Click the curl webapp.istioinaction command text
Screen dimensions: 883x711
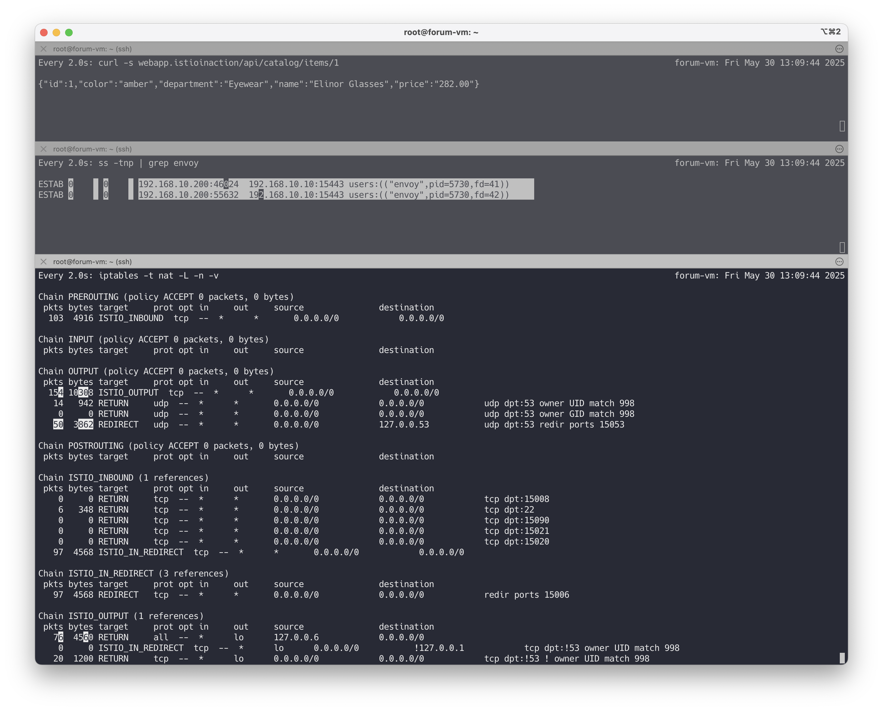click(x=218, y=63)
